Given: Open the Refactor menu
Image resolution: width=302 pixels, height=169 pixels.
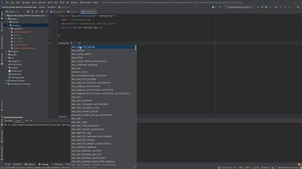Looking at the screenshot, I should click(42, 2).
